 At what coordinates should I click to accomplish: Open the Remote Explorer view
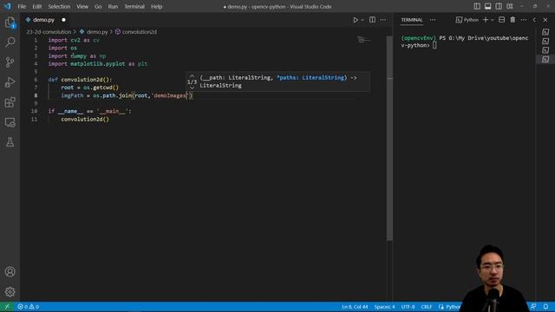(x=10, y=122)
